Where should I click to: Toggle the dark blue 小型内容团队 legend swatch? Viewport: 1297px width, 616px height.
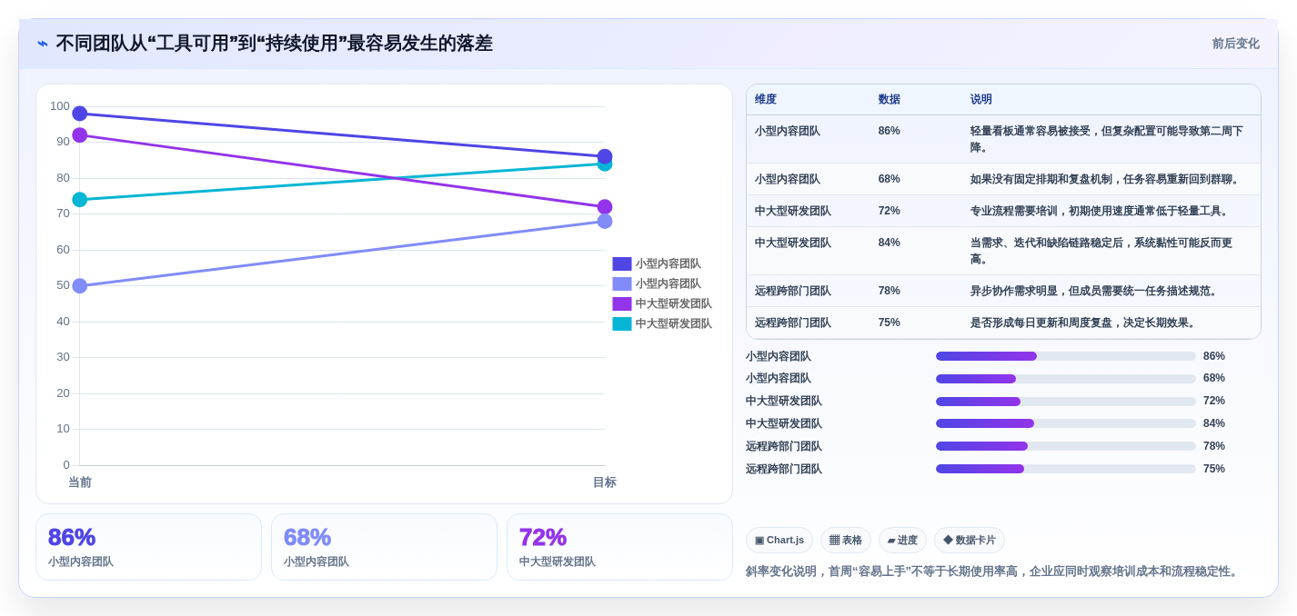tap(622, 263)
